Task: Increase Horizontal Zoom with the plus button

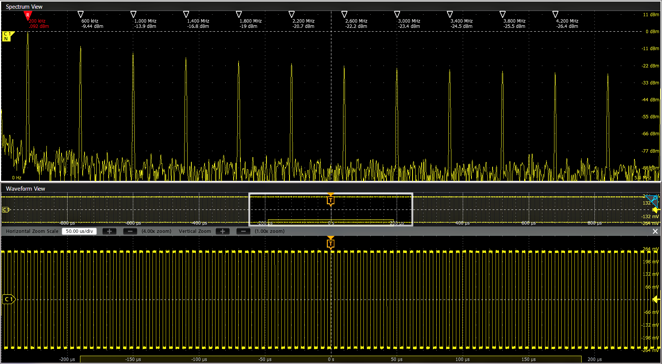Action: (x=109, y=231)
